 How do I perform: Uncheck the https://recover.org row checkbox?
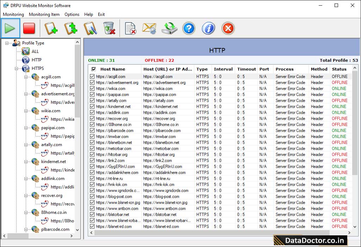(x=92, y=118)
